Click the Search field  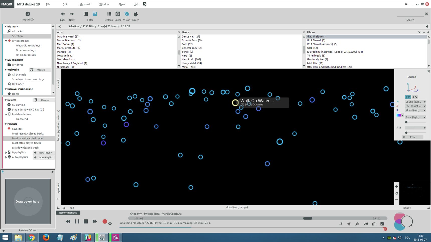(x=410, y=15)
